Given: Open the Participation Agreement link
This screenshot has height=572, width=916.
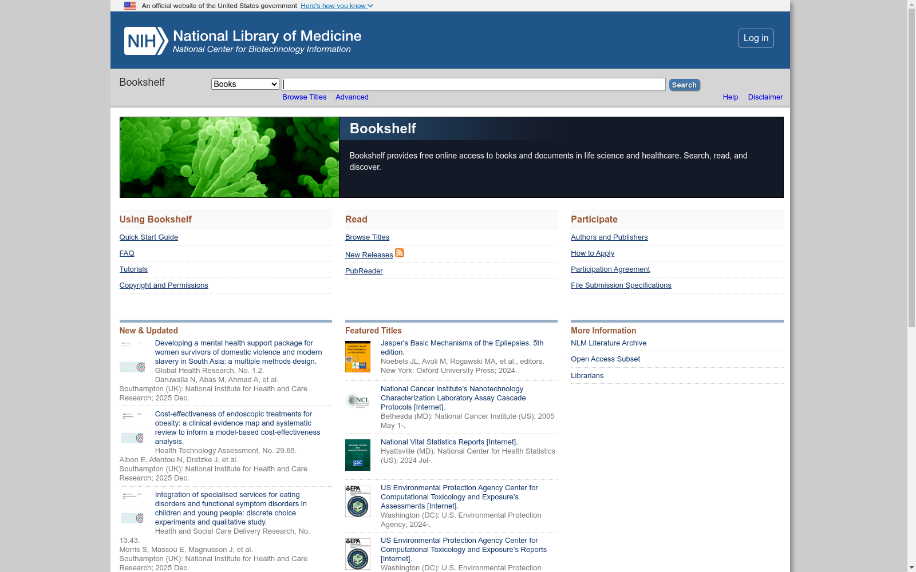Looking at the screenshot, I should coord(610,269).
